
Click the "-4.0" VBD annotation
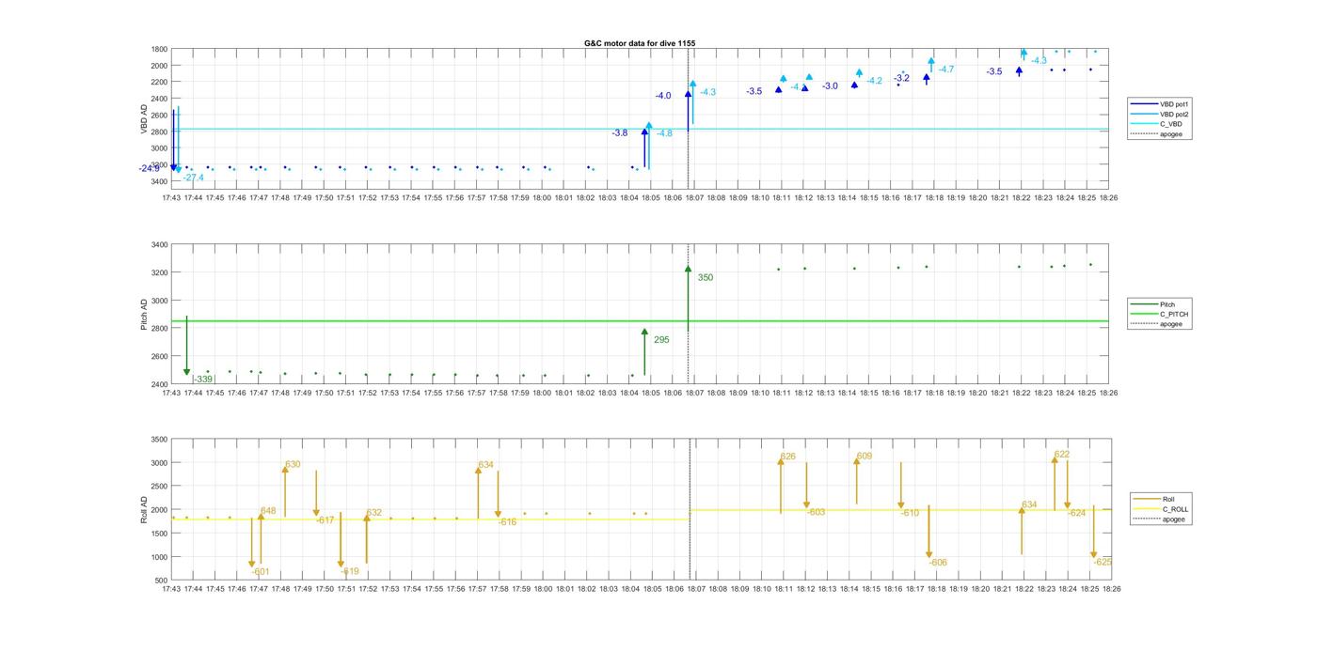pos(663,96)
